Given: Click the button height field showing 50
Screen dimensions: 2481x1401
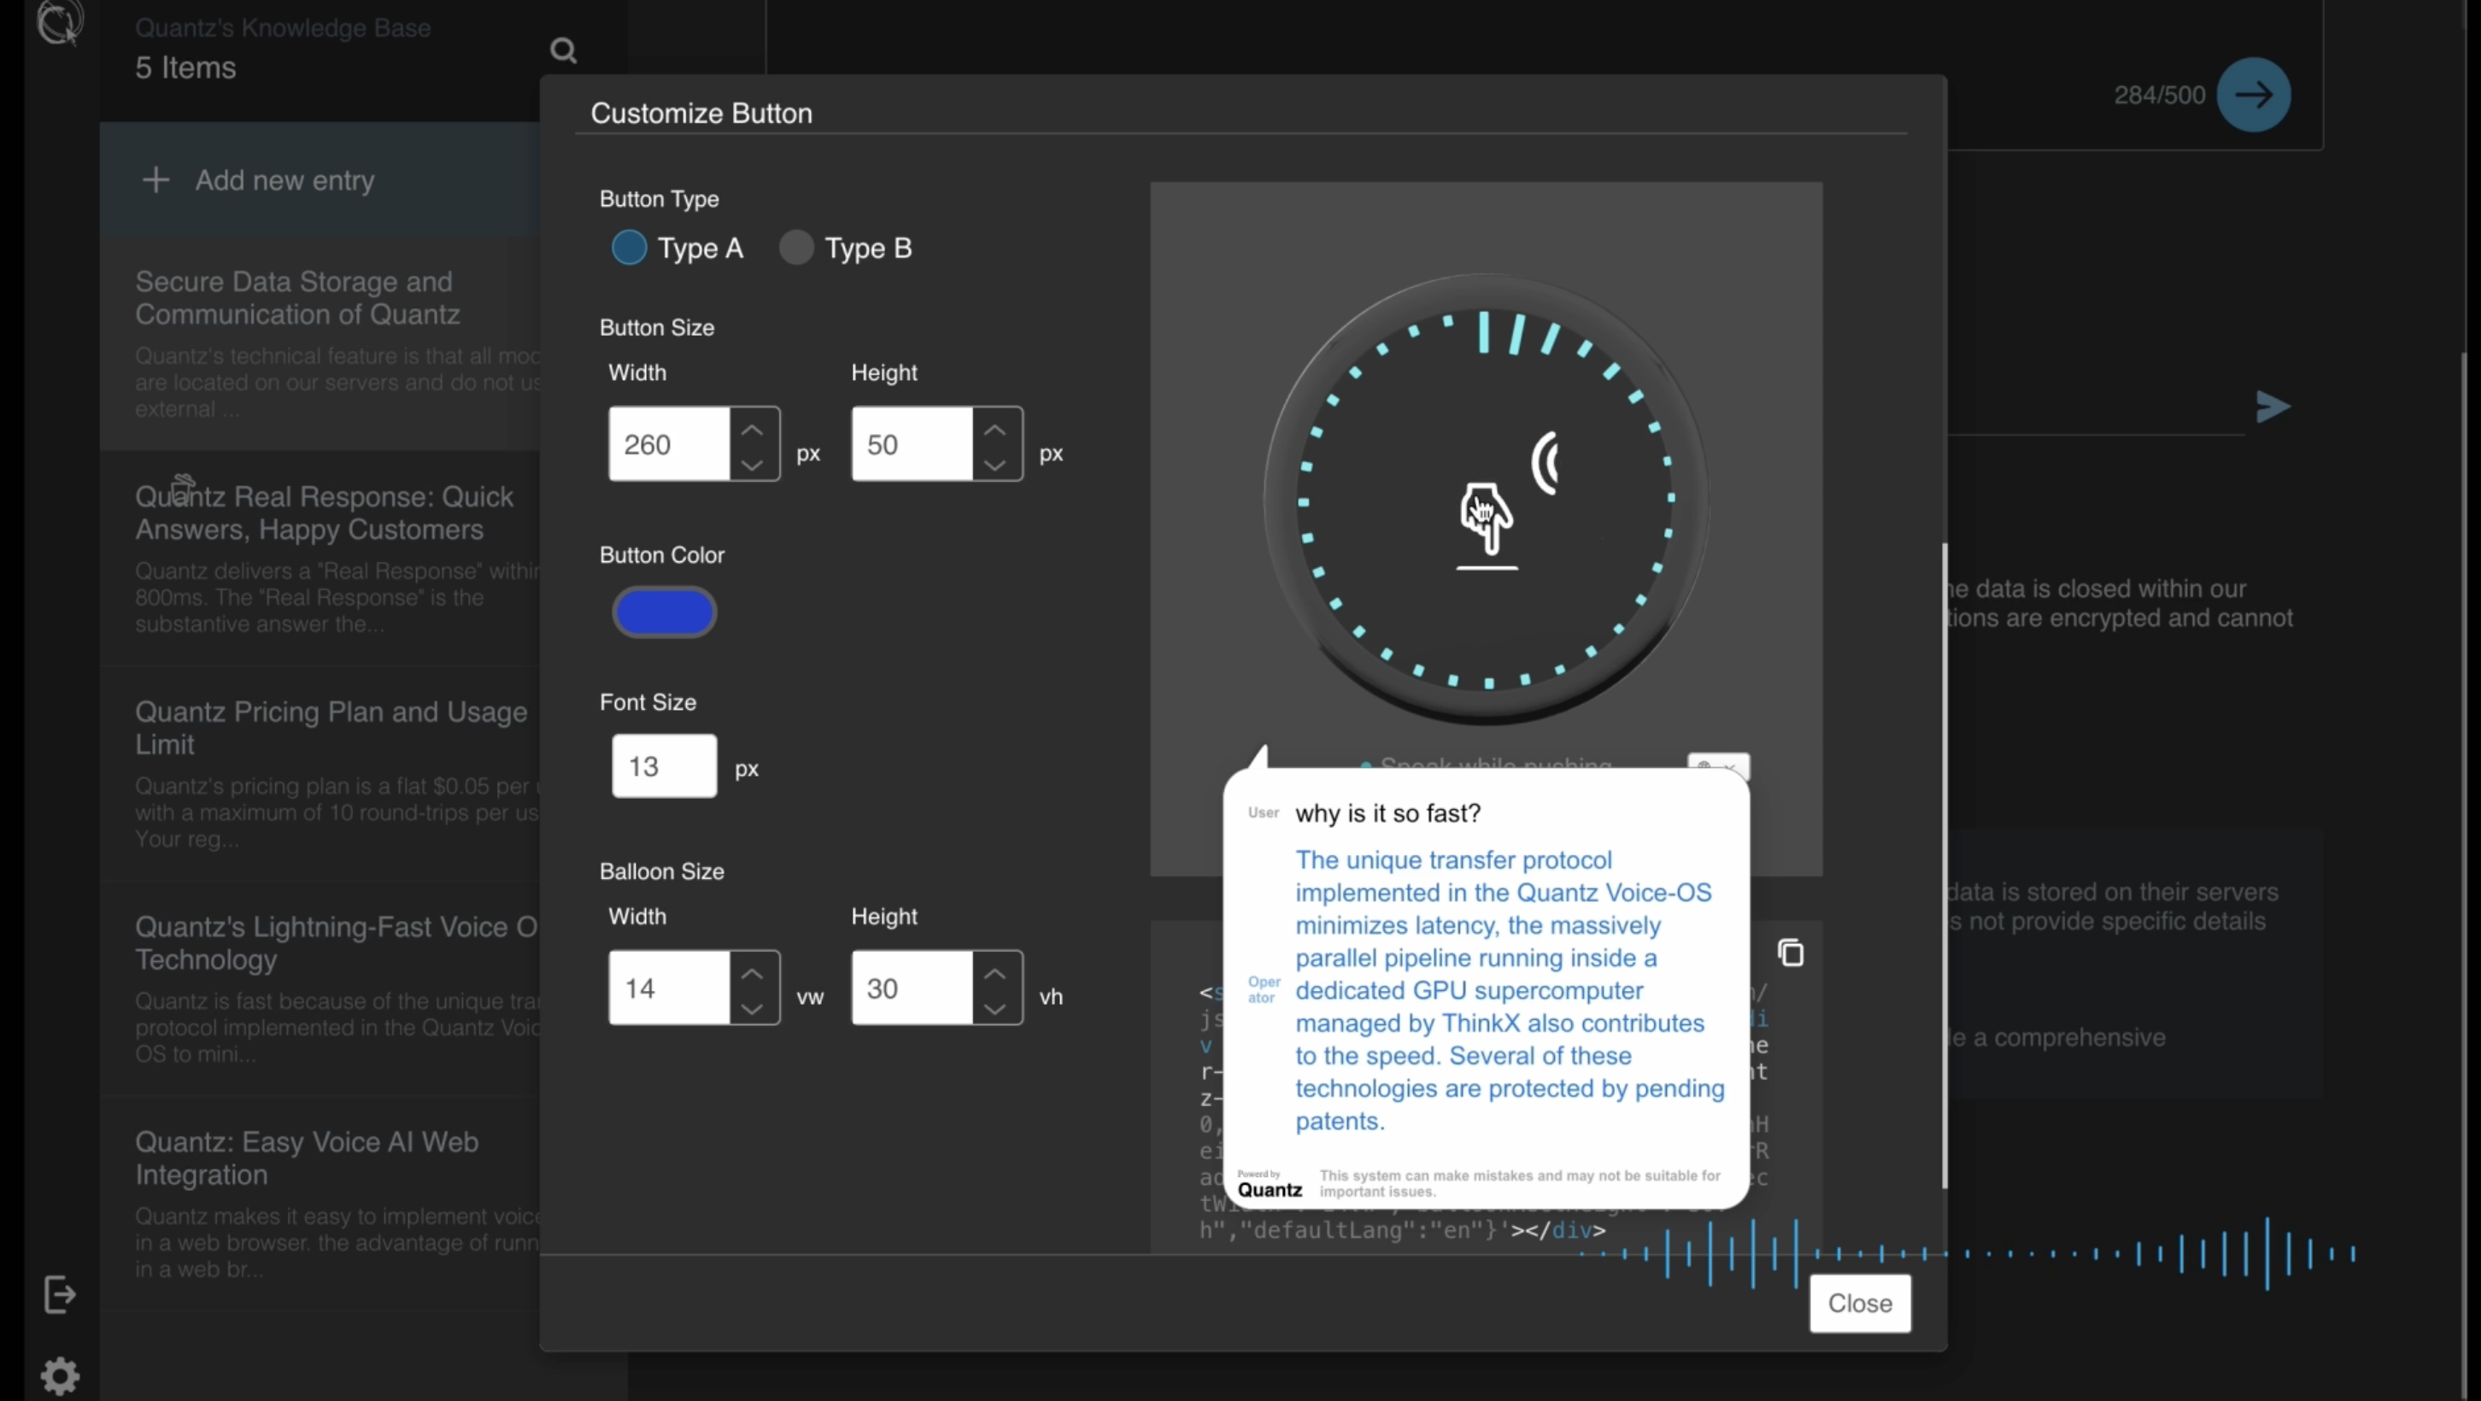Looking at the screenshot, I should [912, 444].
